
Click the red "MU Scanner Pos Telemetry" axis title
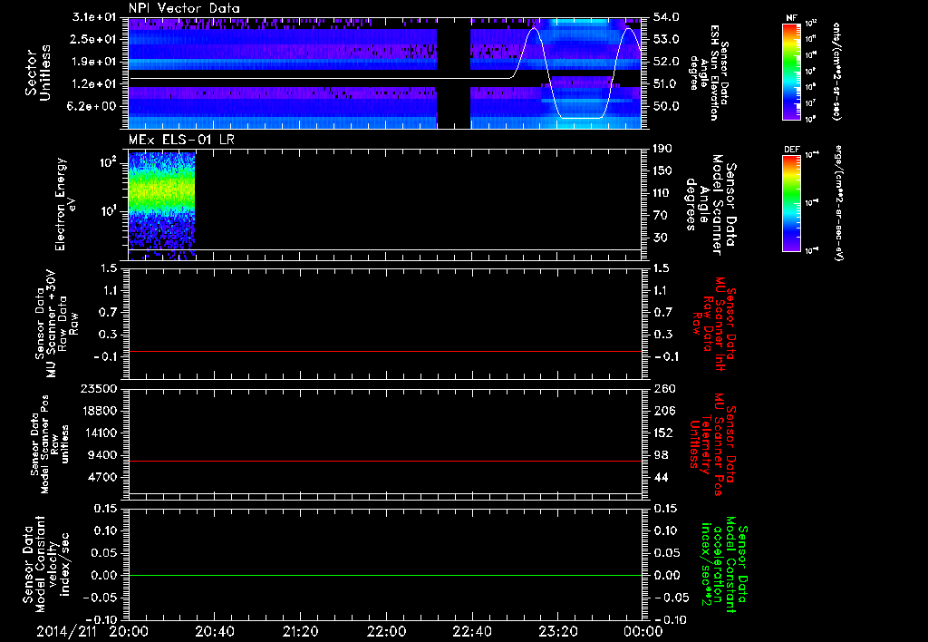point(713,444)
